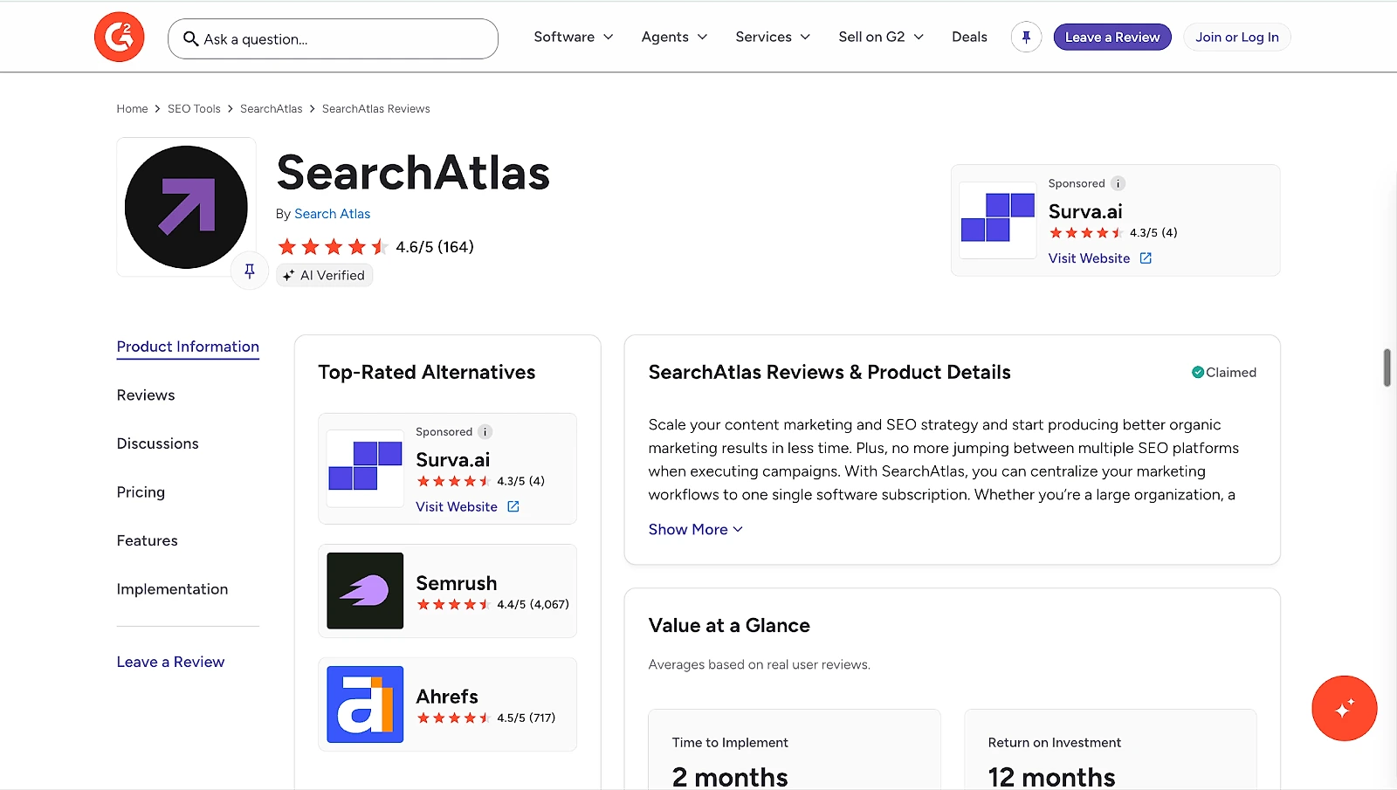Viewport: 1397px width, 790px height.
Task: Click Visit Website in top Surva.ai card
Action: click(1089, 258)
